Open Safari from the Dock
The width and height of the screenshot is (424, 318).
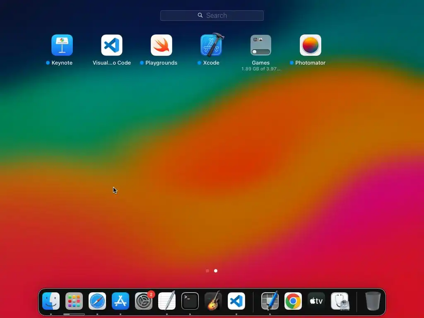(x=97, y=301)
